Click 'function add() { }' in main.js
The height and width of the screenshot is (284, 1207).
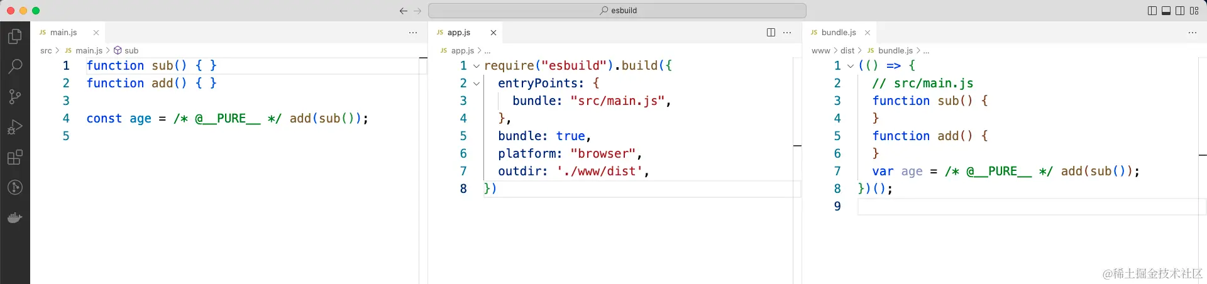coord(152,83)
